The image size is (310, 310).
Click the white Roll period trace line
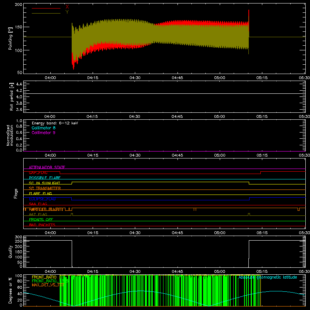pyautogui.click(x=164, y=93)
